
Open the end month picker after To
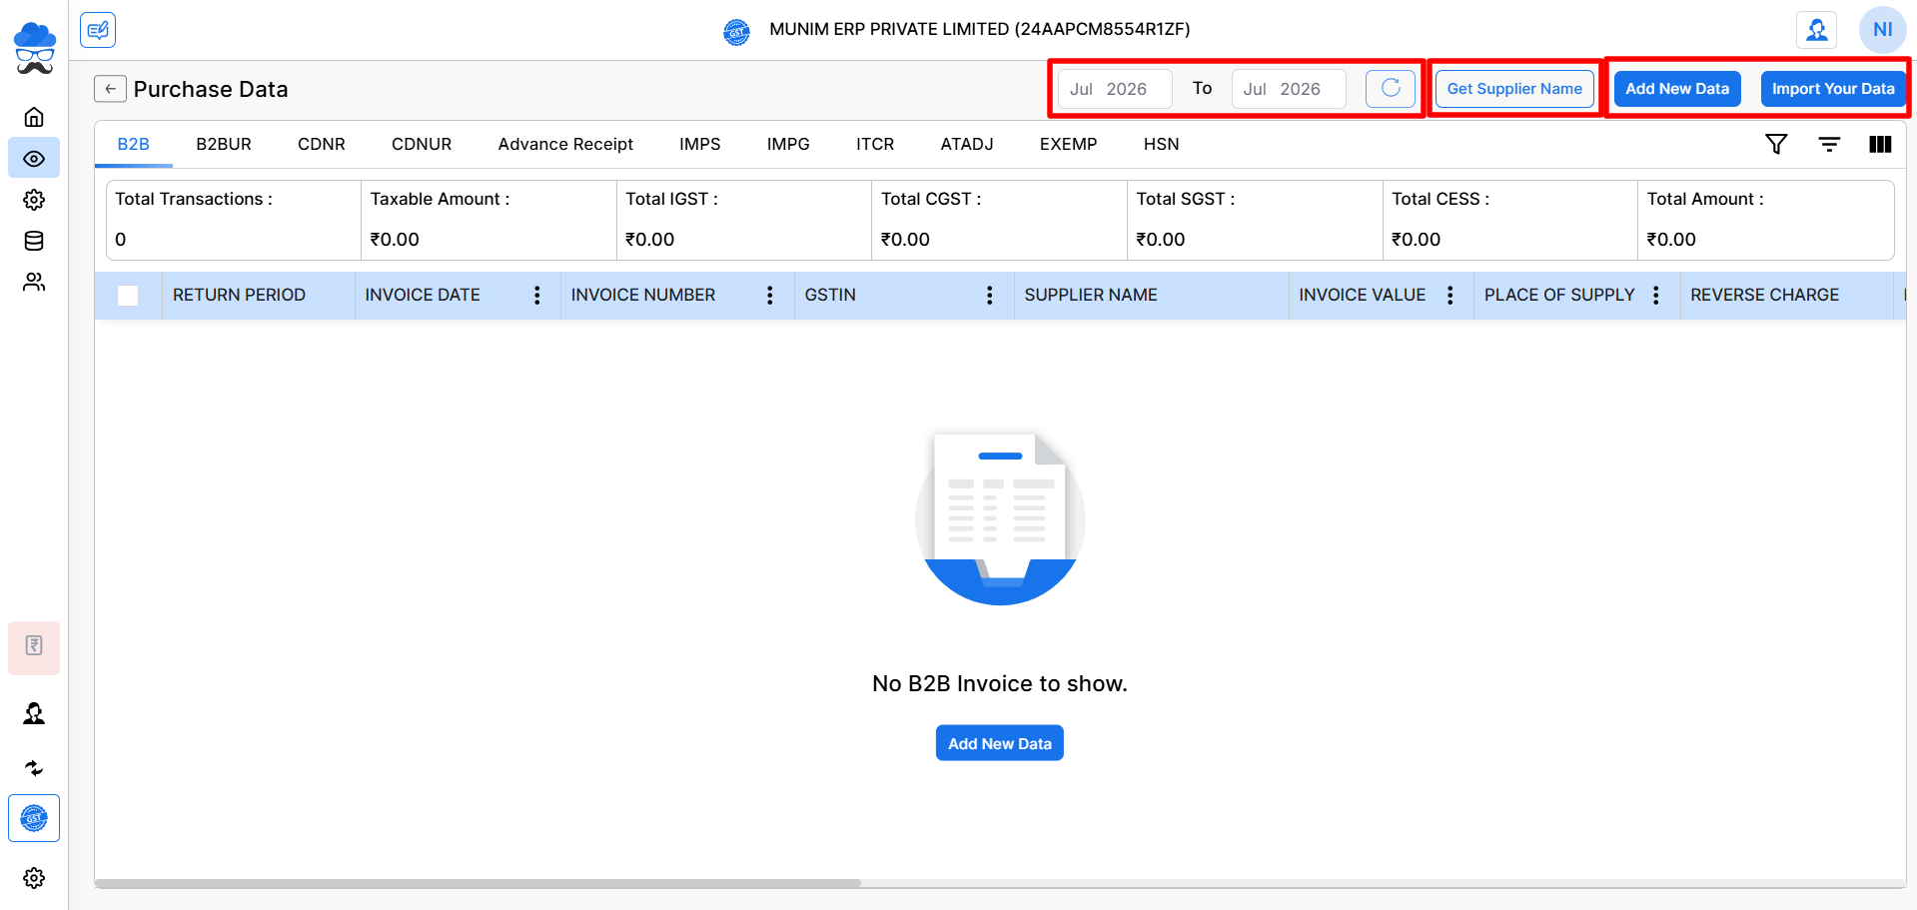click(1289, 89)
